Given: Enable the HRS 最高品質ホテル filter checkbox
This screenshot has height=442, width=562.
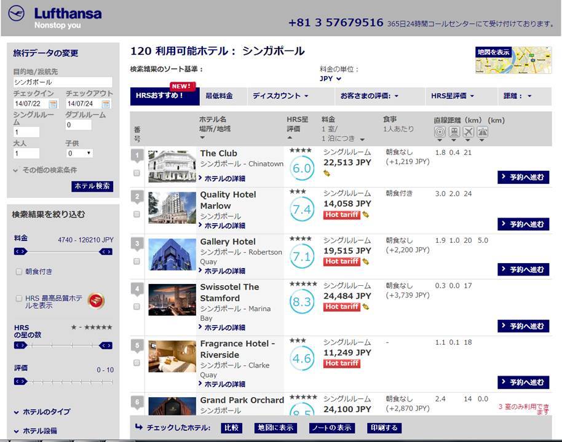Looking at the screenshot, I should (19, 298).
